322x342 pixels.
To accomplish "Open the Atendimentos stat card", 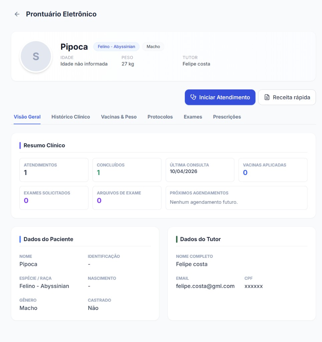I will 54,170.
